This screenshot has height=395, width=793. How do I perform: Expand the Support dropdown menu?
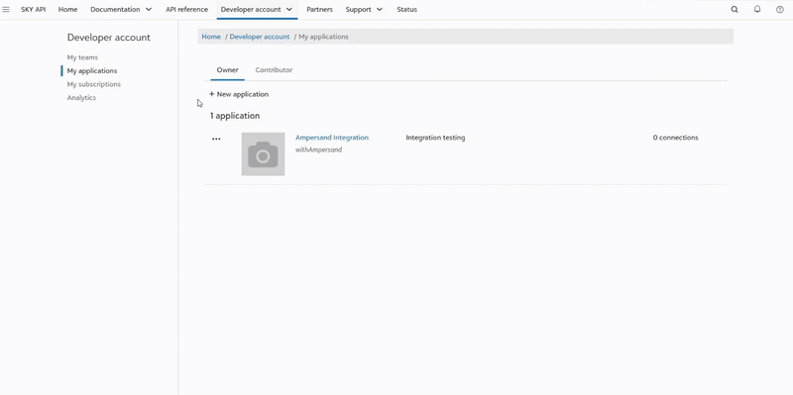pyautogui.click(x=364, y=9)
